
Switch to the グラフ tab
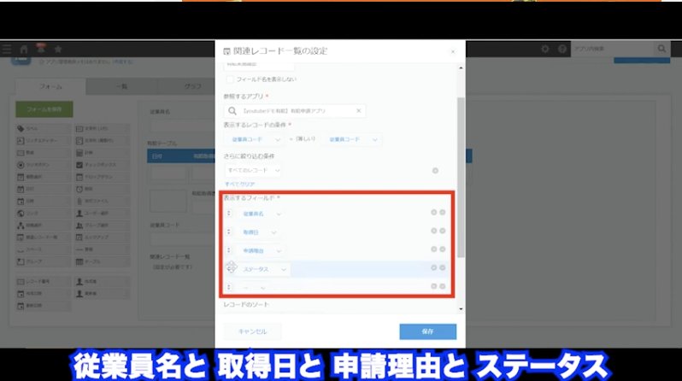coord(192,86)
